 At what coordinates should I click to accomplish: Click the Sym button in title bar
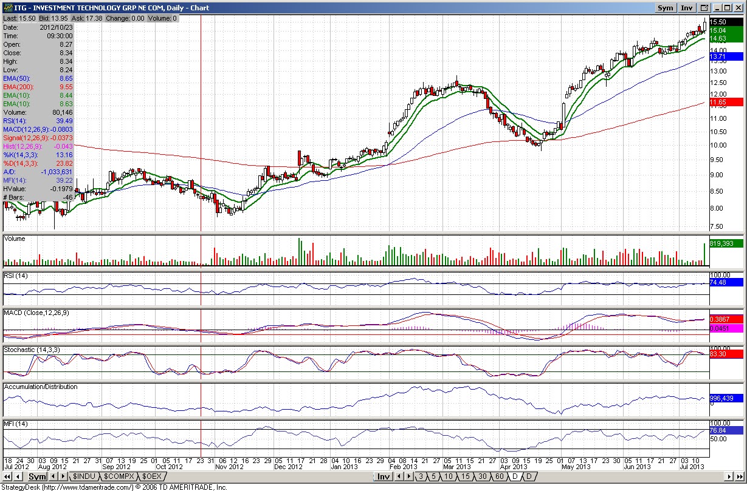coord(666,8)
